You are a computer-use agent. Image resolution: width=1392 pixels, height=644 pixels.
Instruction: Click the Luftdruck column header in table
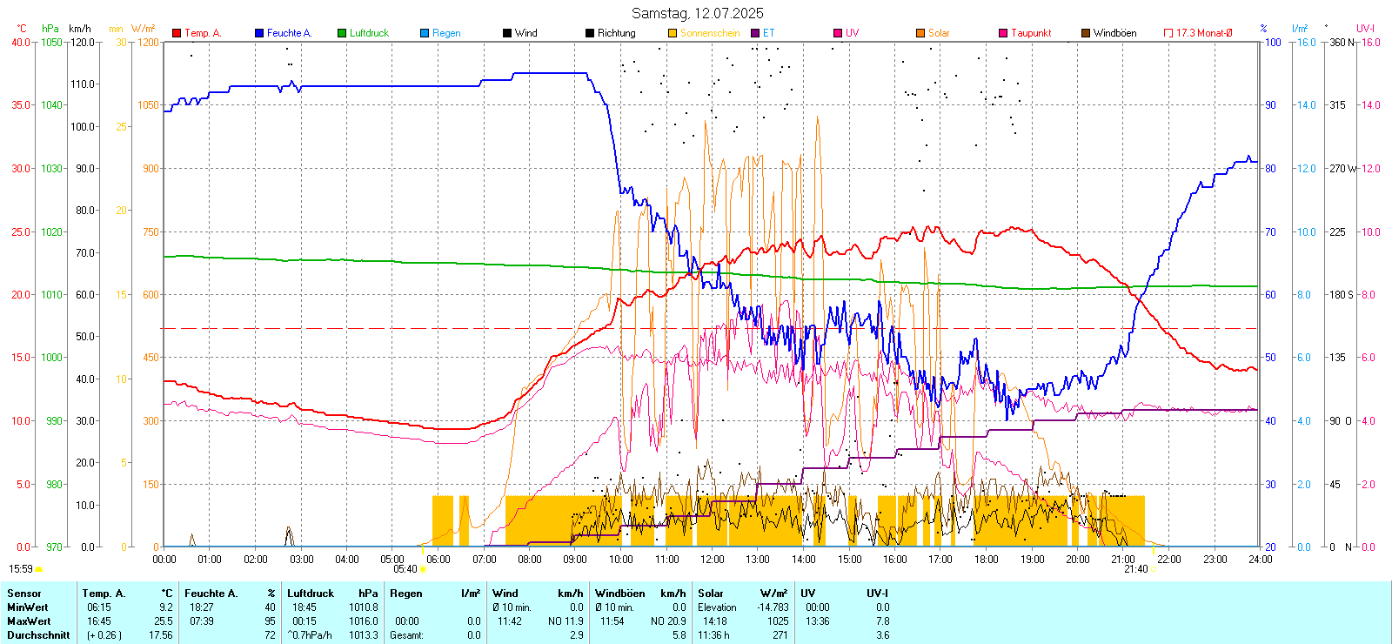311,594
